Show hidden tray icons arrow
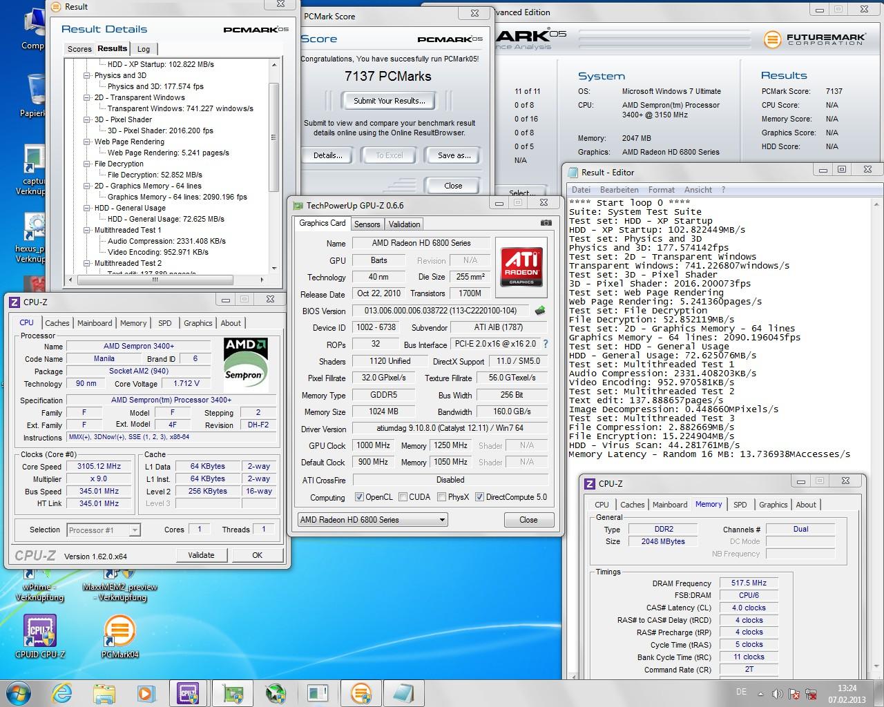This screenshot has height=707, width=884. click(x=760, y=693)
